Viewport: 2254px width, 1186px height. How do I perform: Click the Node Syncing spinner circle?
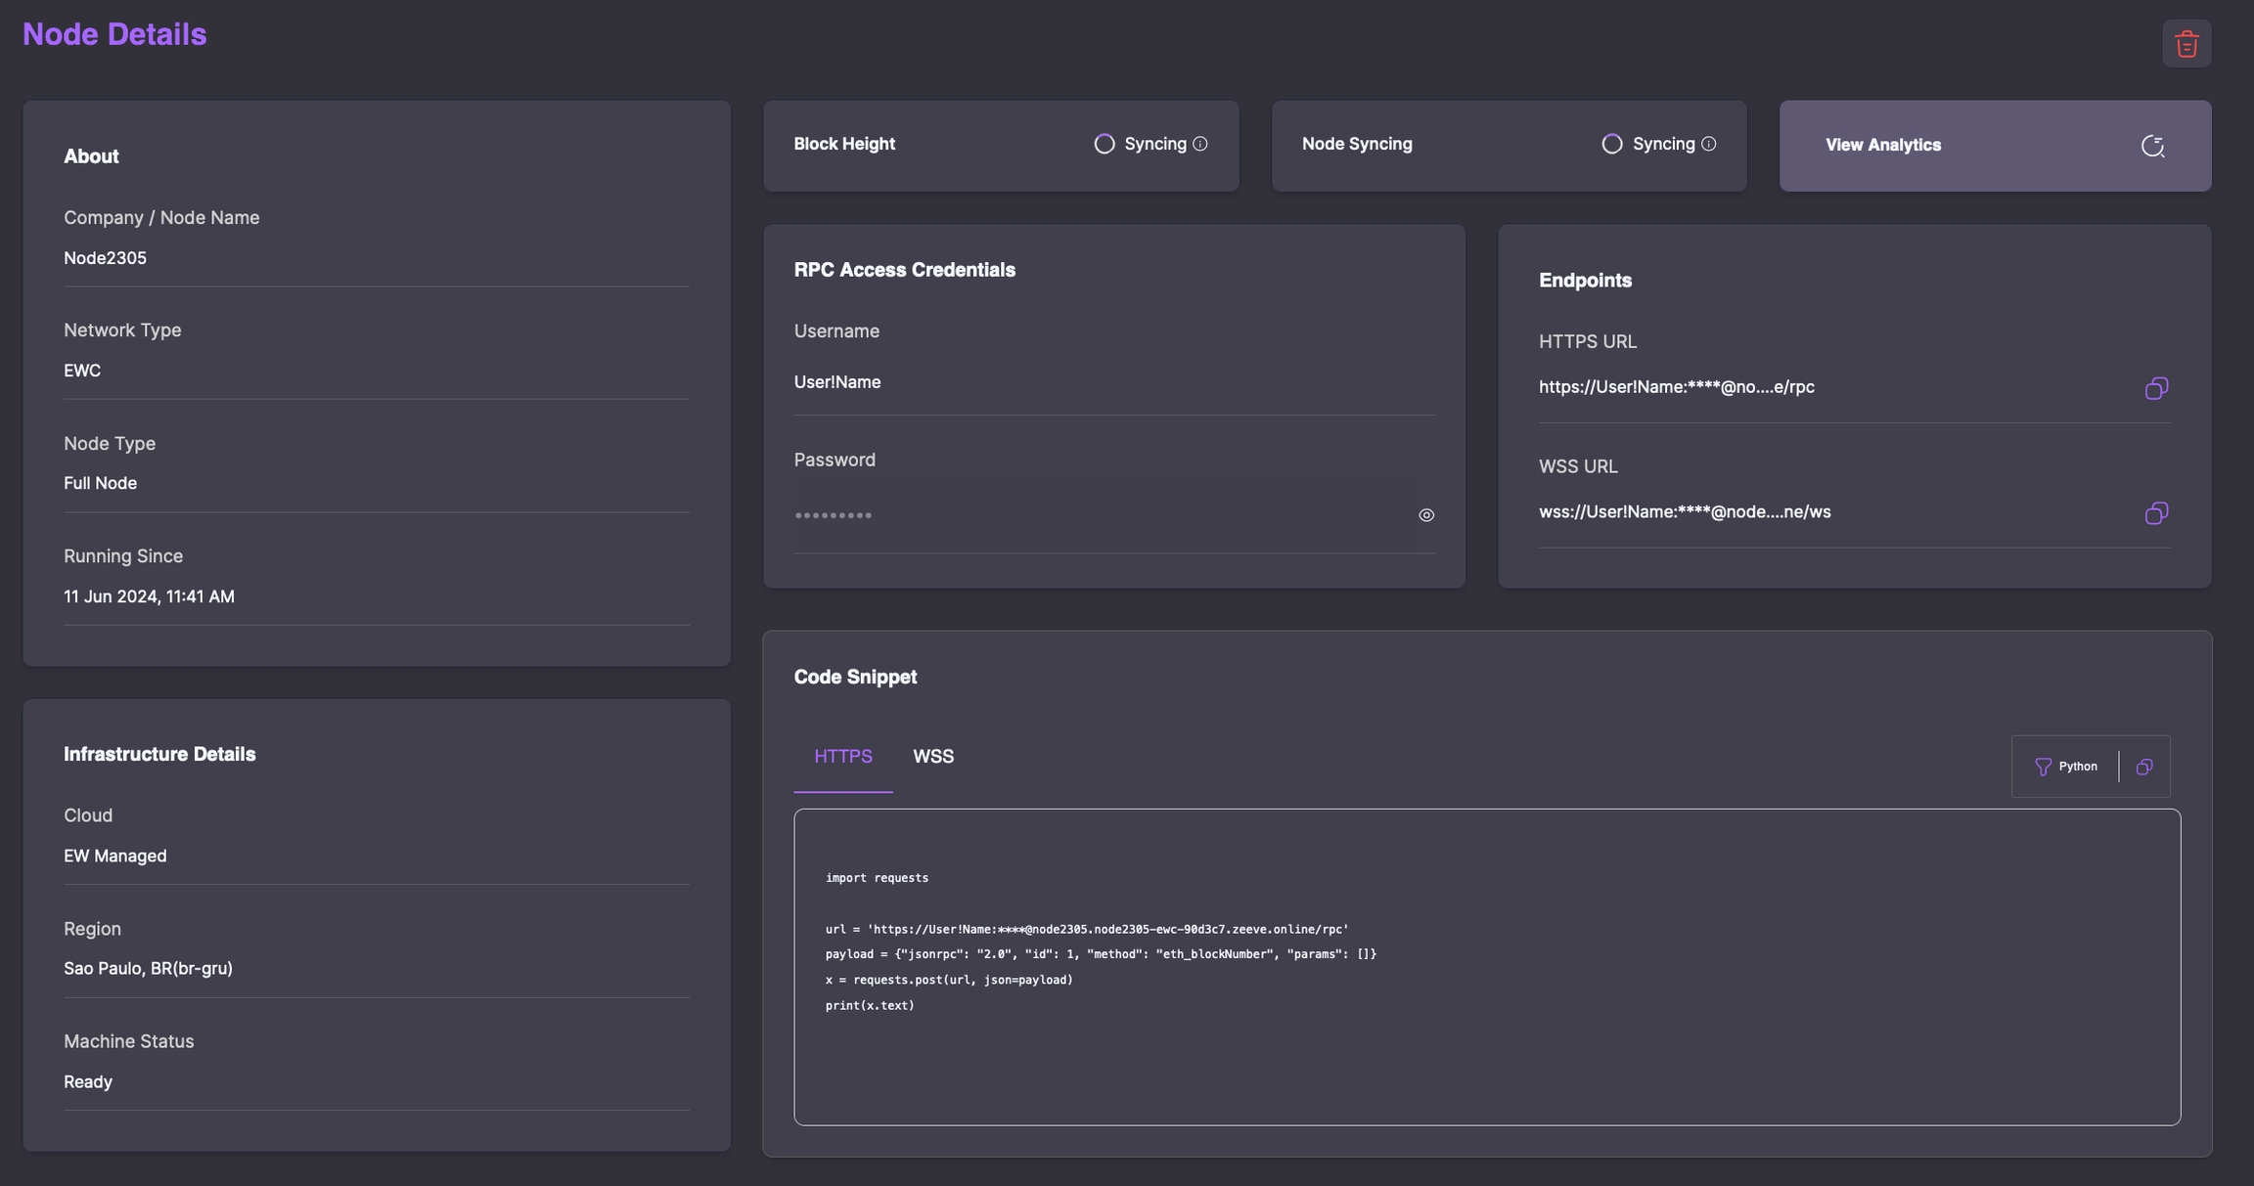click(1611, 144)
